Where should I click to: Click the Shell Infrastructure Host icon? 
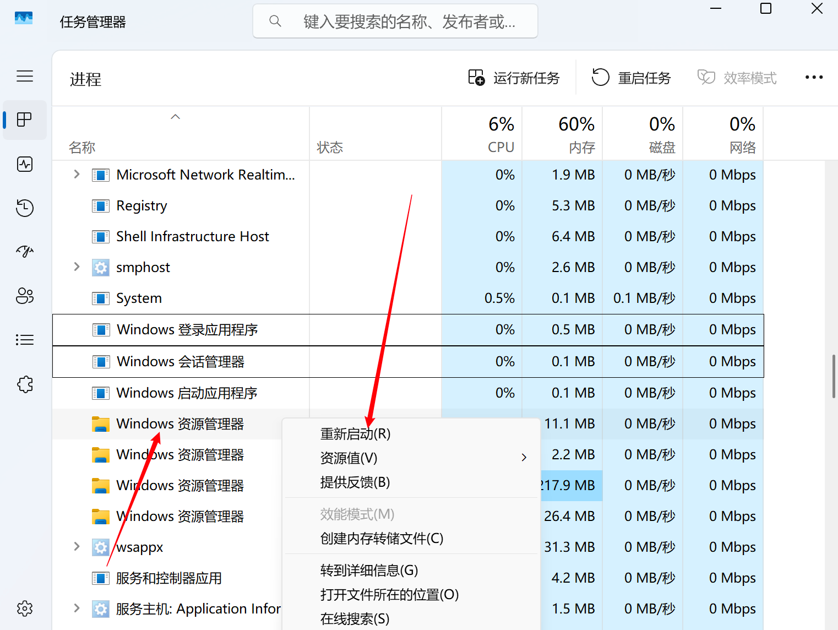click(x=100, y=237)
